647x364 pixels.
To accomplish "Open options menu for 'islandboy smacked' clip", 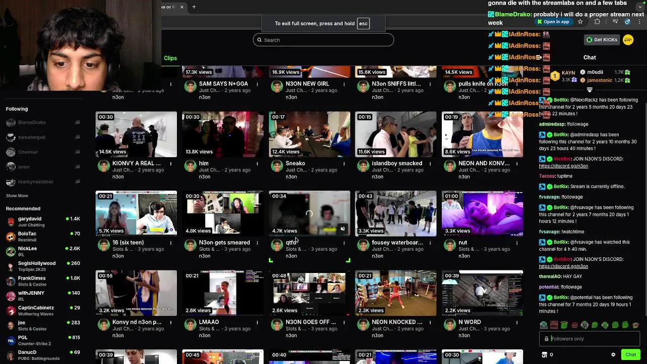I will 430,164.
